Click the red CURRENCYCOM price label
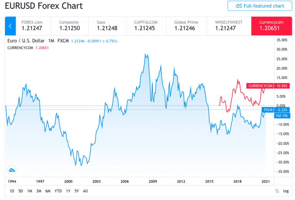The height and width of the screenshot is (200, 295). [268, 86]
